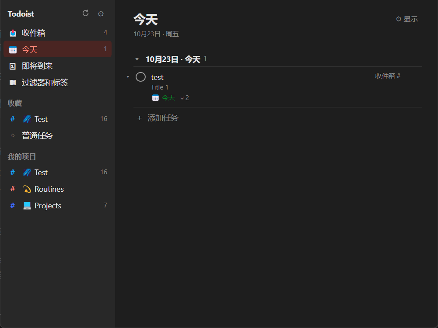Image resolution: width=438 pixels, height=328 pixels.
Task: Click the laptop emoji of Projects
Action: tap(27, 206)
